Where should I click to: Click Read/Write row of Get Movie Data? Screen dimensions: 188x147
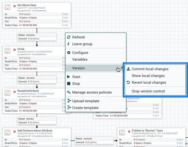37,18
